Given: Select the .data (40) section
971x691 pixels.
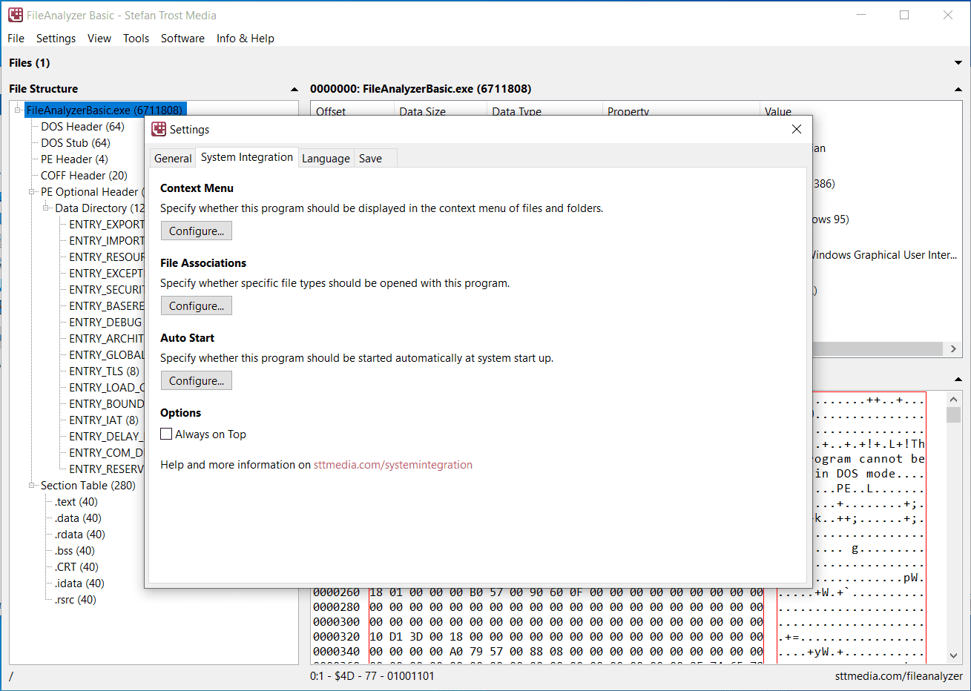Looking at the screenshot, I should tap(78, 518).
